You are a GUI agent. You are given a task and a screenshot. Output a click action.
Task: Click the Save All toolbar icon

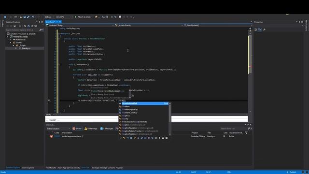pyautogui.click(x=28, y=17)
